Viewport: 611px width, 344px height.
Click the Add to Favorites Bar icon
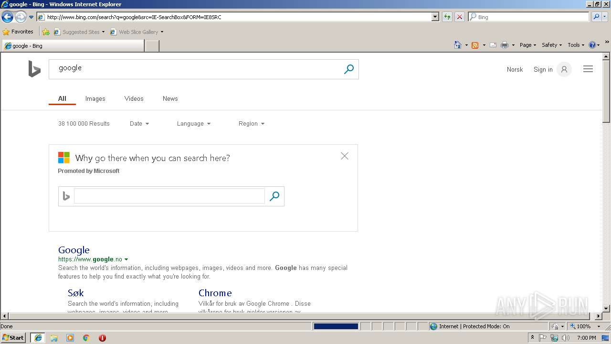click(46, 32)
